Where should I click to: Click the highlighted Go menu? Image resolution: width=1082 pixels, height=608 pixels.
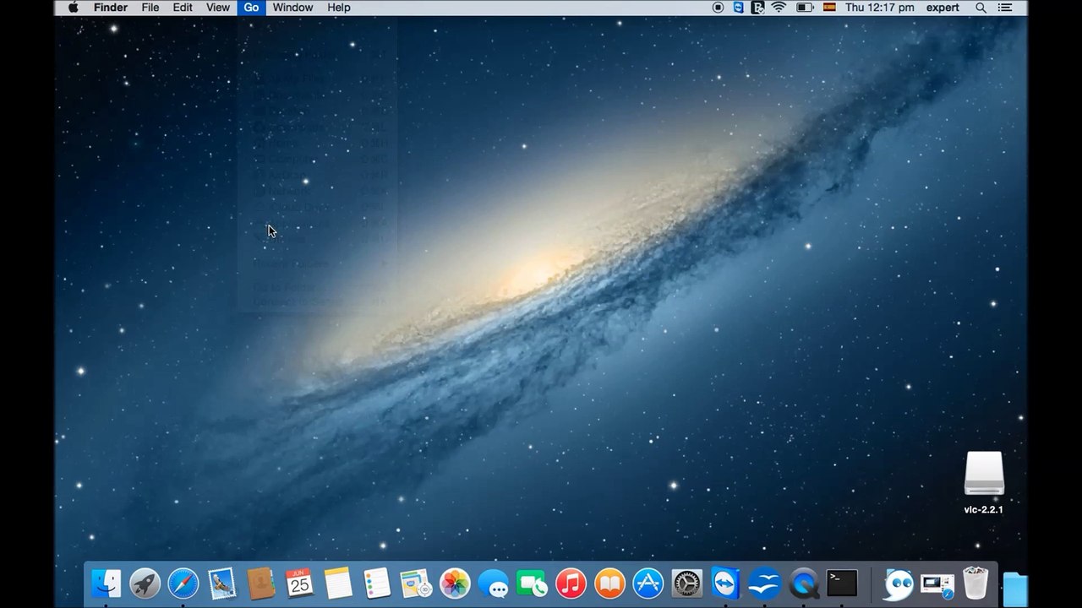click(x=251, y=8)
